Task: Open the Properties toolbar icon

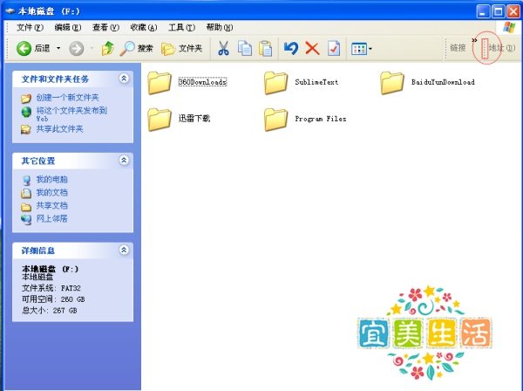Action: click(x=334, y=49)
